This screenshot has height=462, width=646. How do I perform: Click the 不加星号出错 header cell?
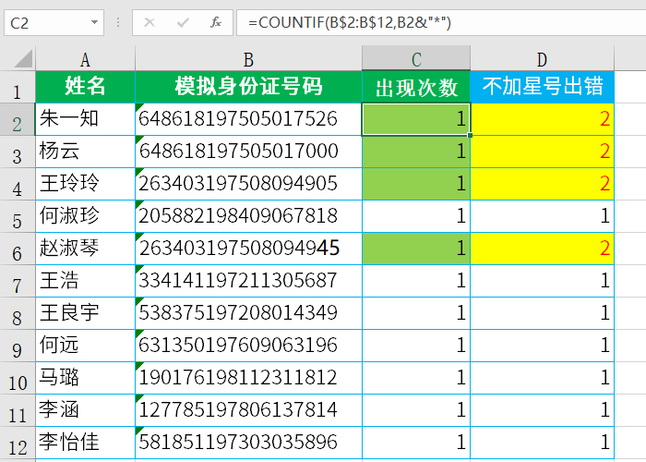point(543,87)
